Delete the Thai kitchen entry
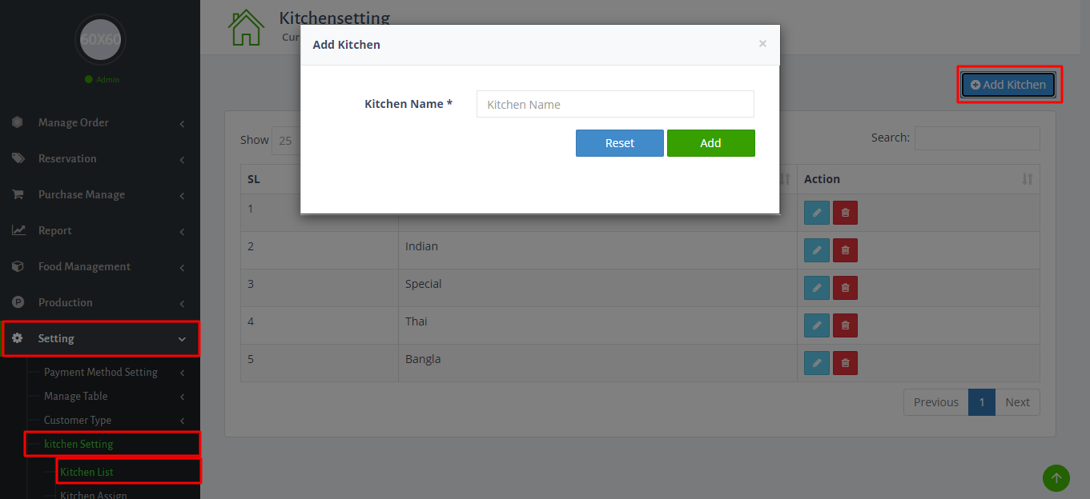The width and height of the screenshot is (1090, 499). pos(845,325)
